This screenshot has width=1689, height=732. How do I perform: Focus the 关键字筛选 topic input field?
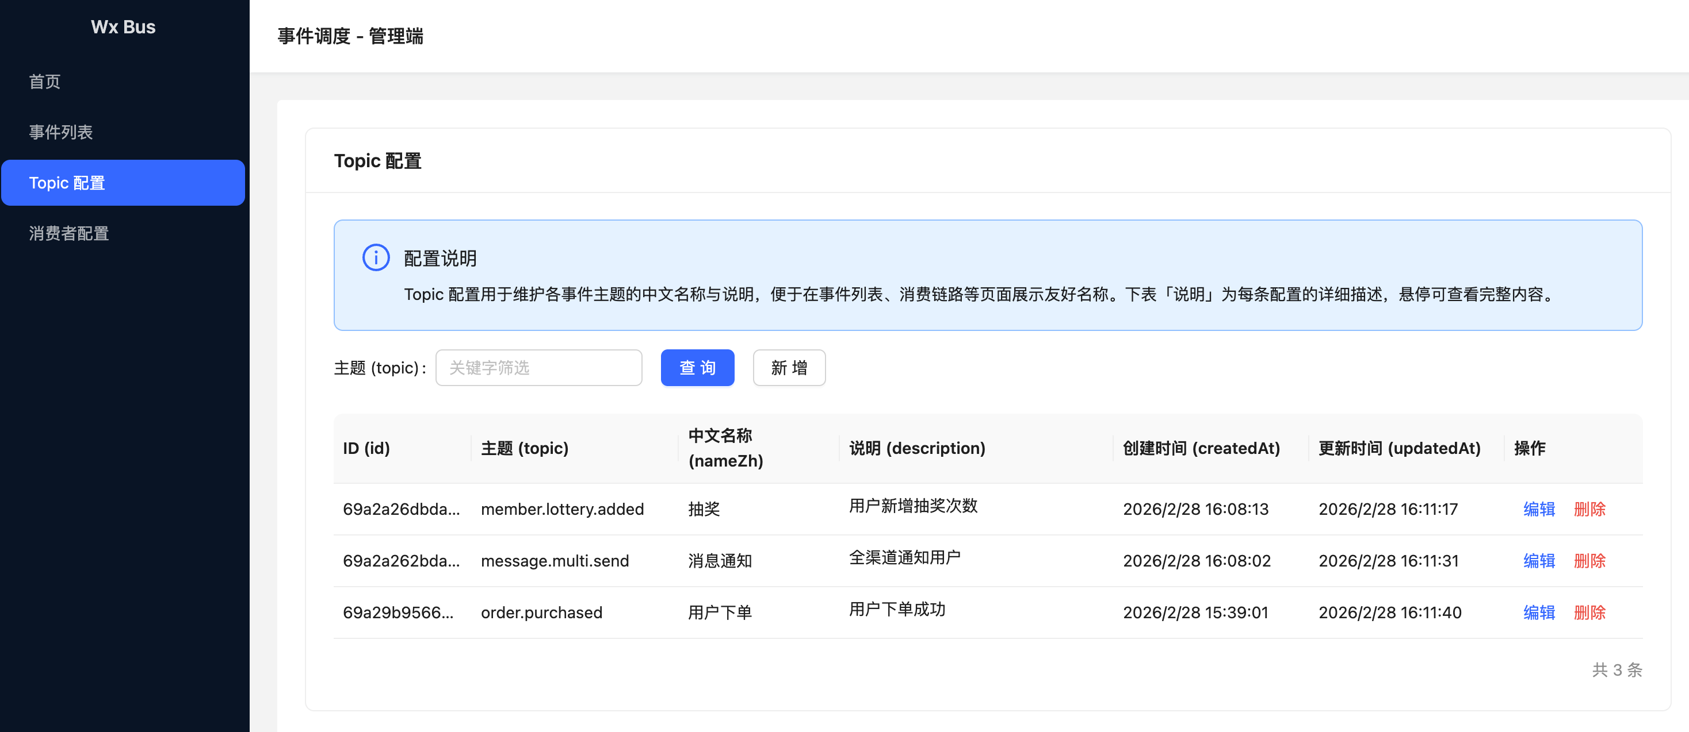tap(538, 367)
